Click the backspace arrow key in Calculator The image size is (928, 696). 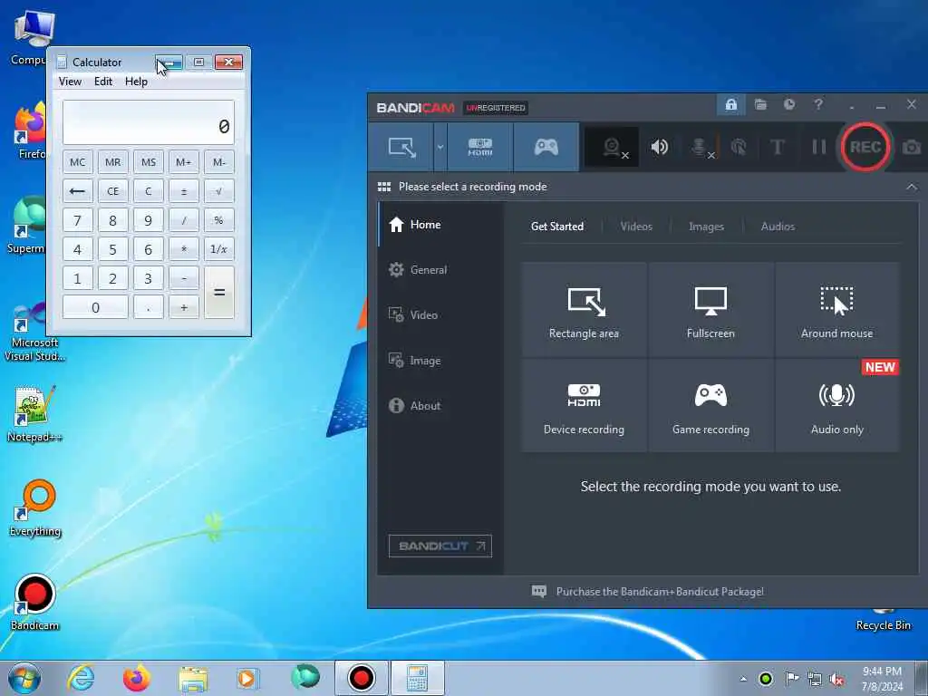click(x=78, y=191)
